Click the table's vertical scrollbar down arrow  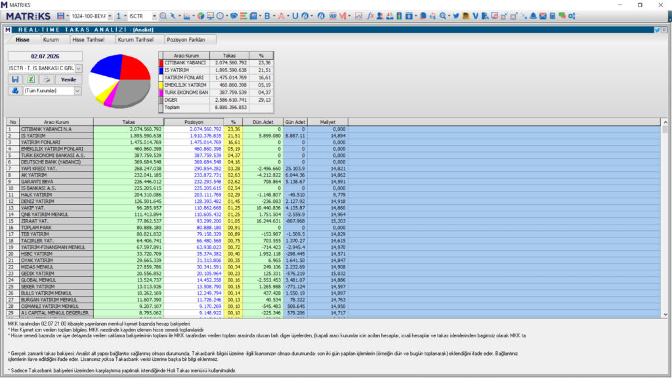click(665, 314)
